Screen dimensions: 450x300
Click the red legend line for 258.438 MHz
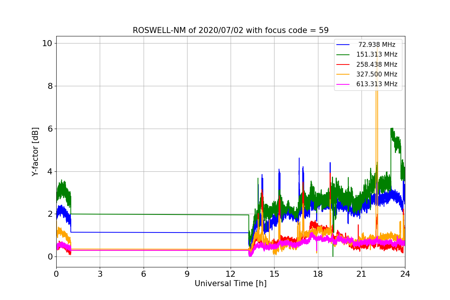(343, 64)
